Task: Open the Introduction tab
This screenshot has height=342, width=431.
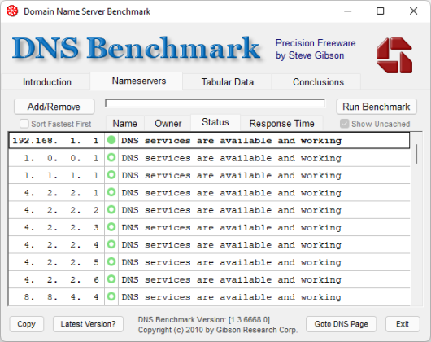Action: click(x=46, y=82)
